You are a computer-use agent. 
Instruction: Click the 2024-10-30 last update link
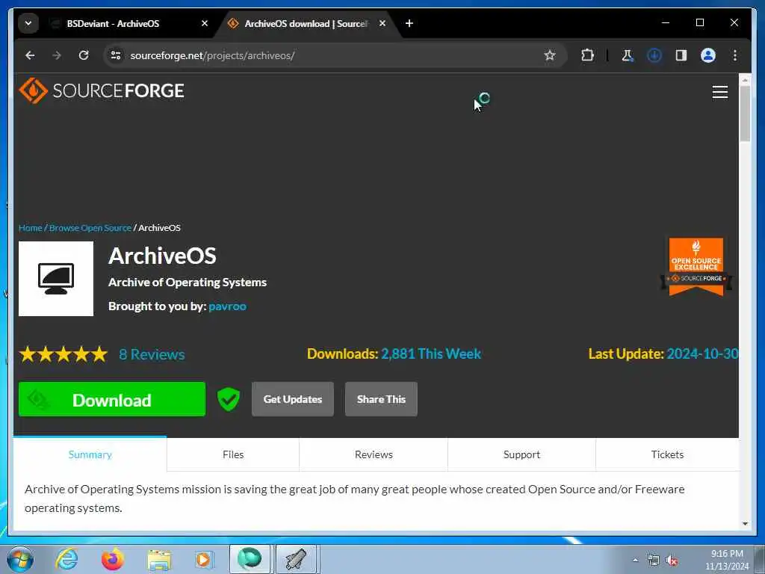click(702, 354)
